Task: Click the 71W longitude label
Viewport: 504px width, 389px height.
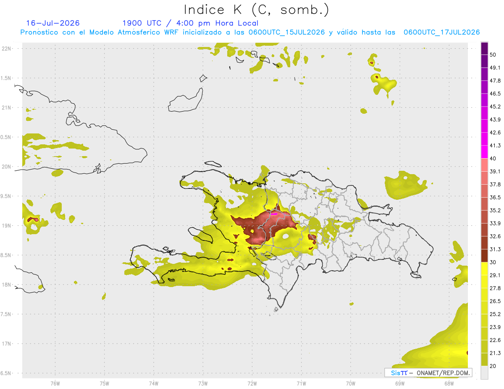Action: coord(301,383)
